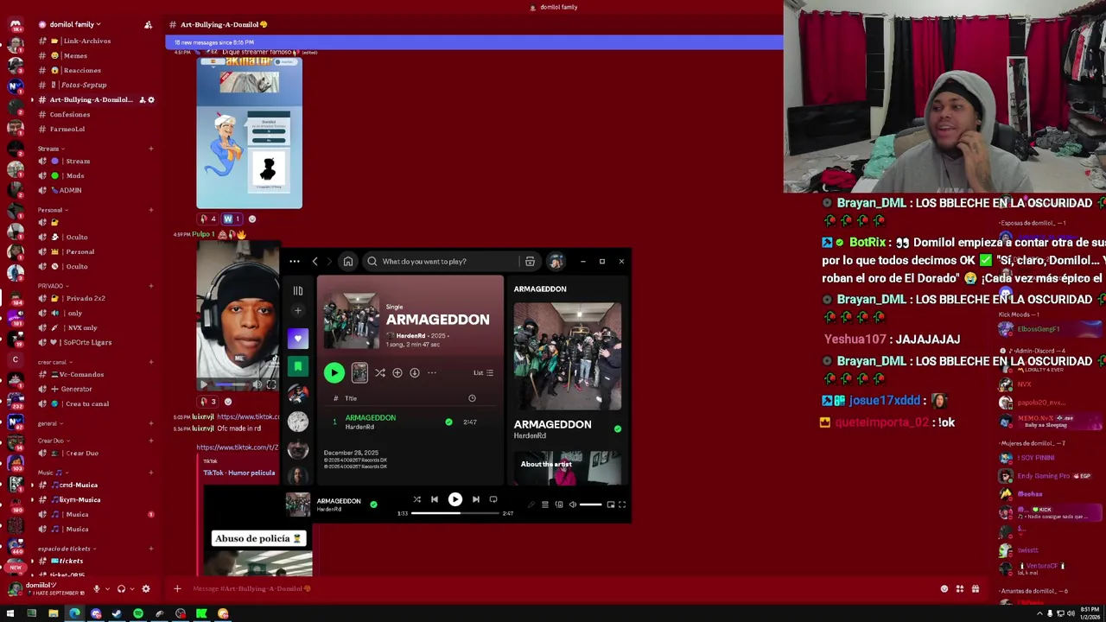The image size is (1106, 622).
Task: Seek on Spotify song progress bar
Action: pos(455,513)
